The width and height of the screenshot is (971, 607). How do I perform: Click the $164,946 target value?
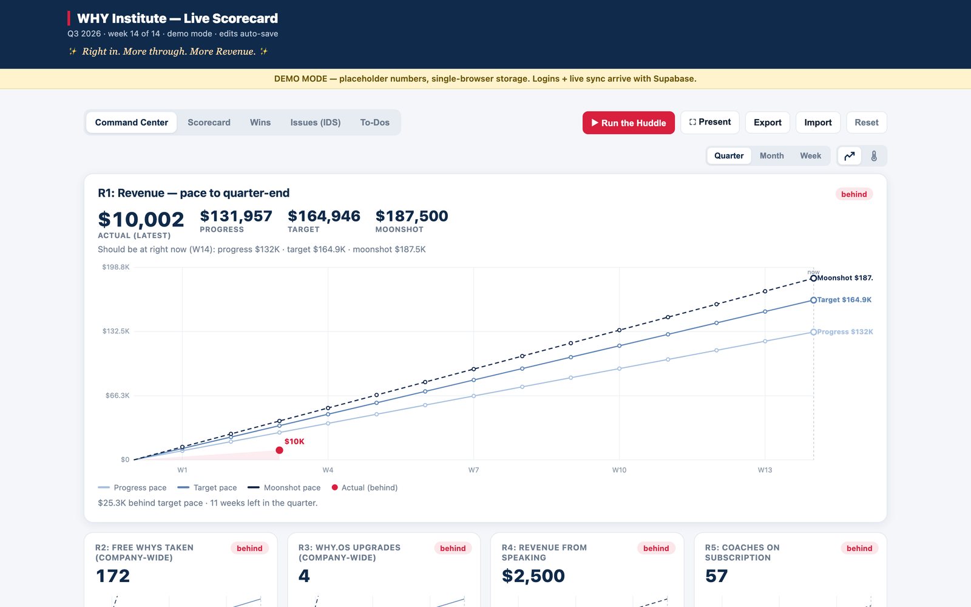[x=324, y=216]
